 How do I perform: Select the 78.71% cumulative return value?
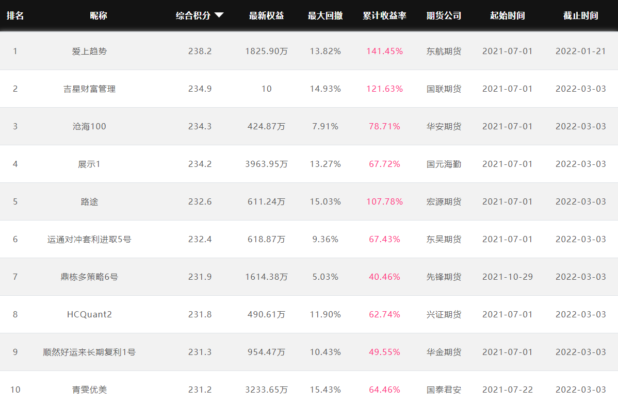click(x=385, y=126)
